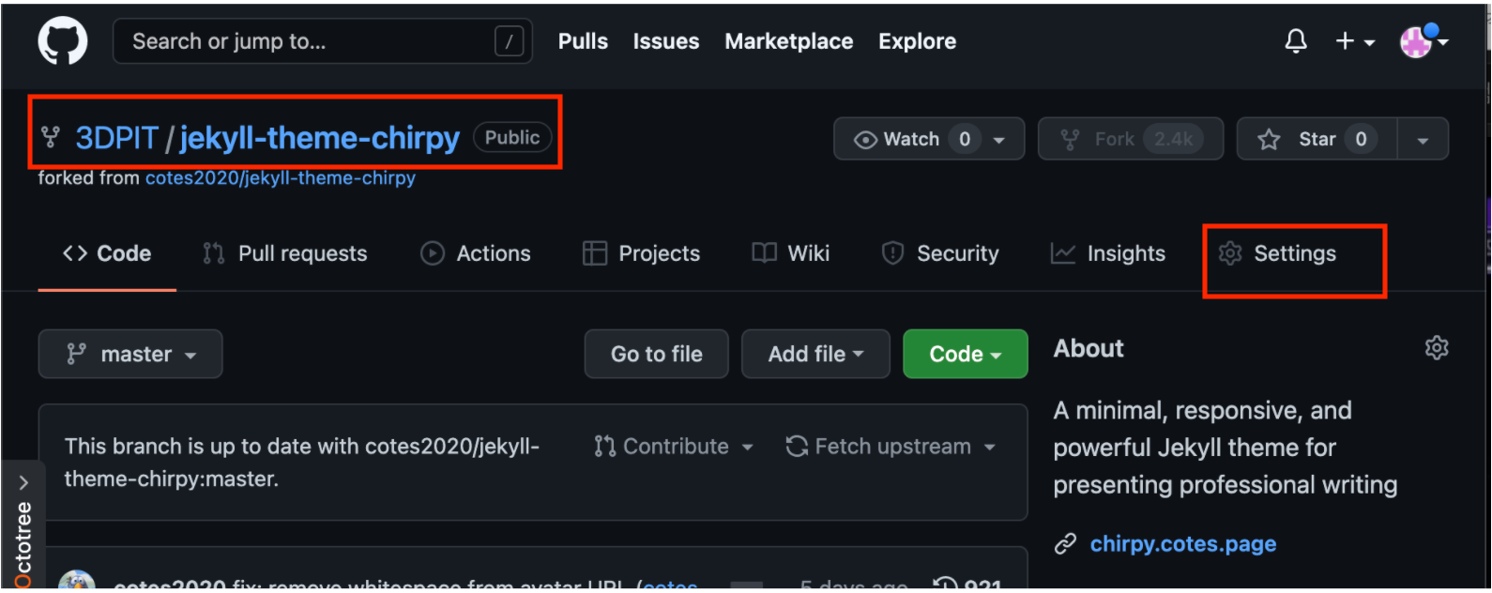Switch to the Pull requests tab
This screenshot has width=1492, height=593.
285,253
